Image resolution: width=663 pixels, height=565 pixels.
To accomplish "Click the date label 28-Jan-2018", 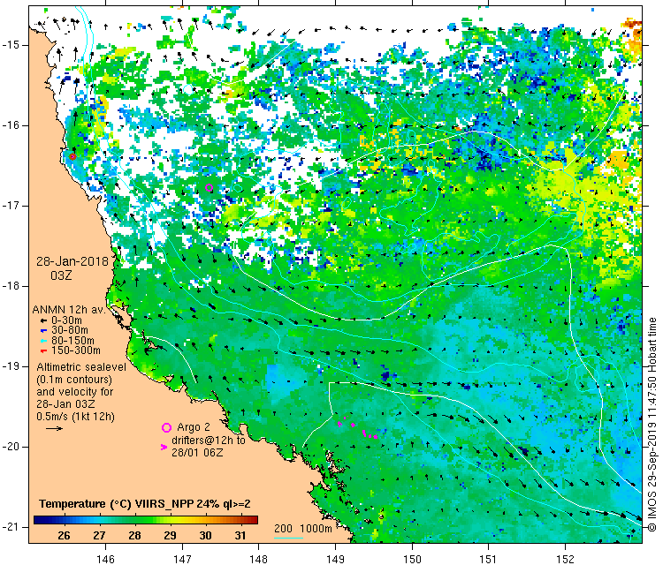I will [72, 261].
